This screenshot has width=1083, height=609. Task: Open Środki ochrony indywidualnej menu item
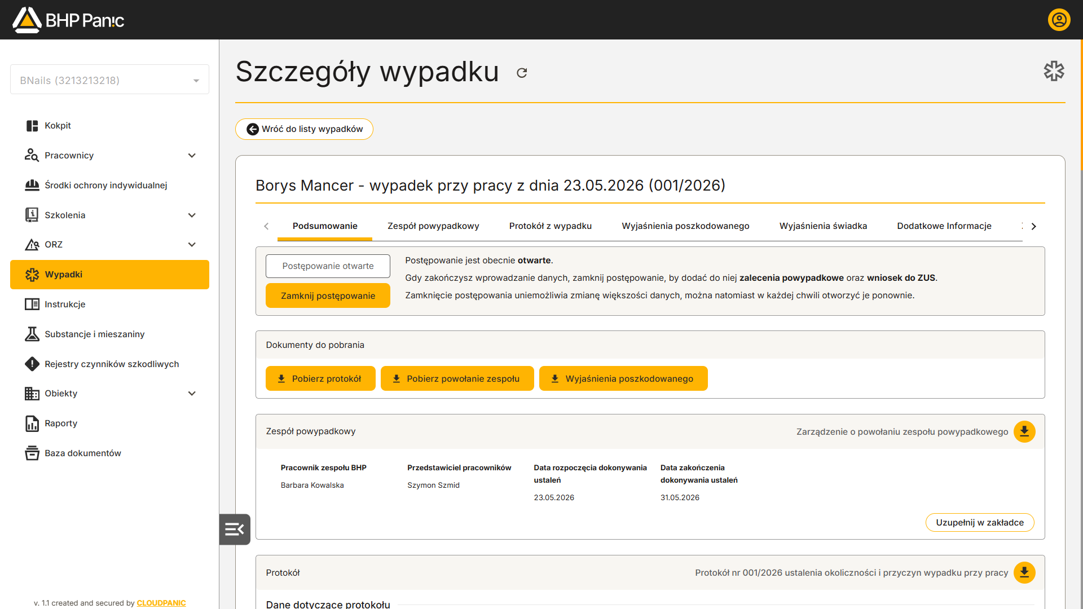pyautogui.click(x=109, y=185)
